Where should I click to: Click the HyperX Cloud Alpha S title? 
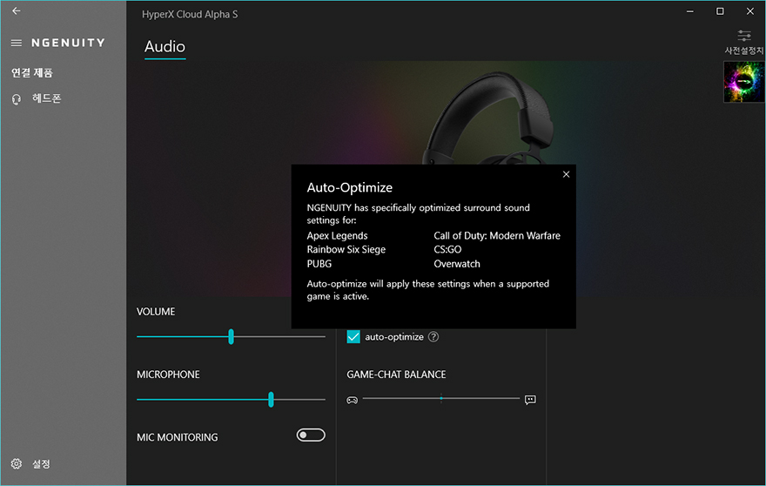190,14
